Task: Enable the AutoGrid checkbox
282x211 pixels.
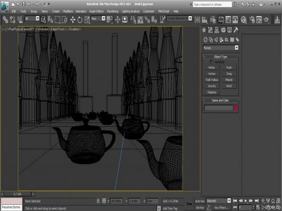Action: point(212,62)
